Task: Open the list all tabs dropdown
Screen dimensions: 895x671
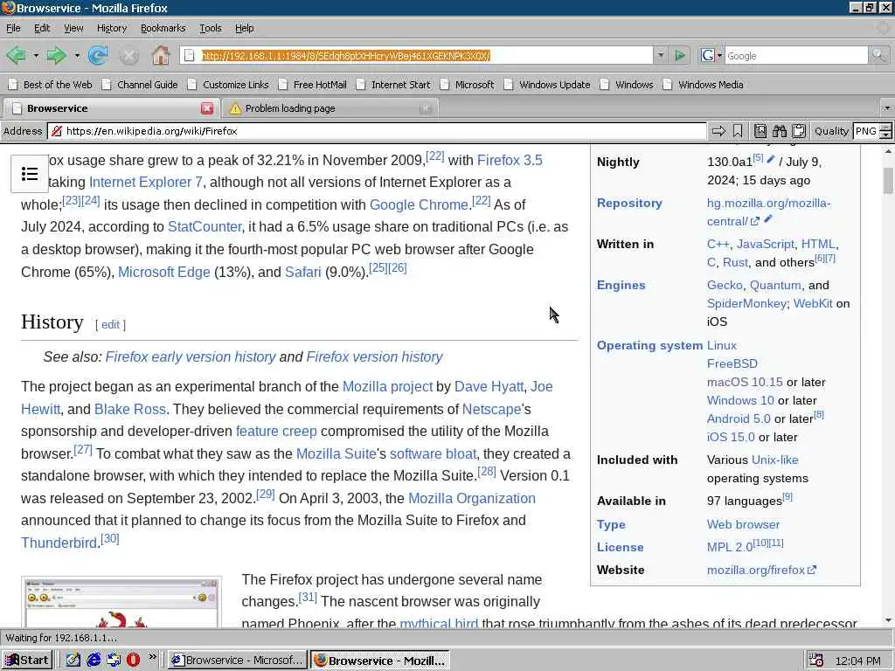Action: [x=887, y=107]
